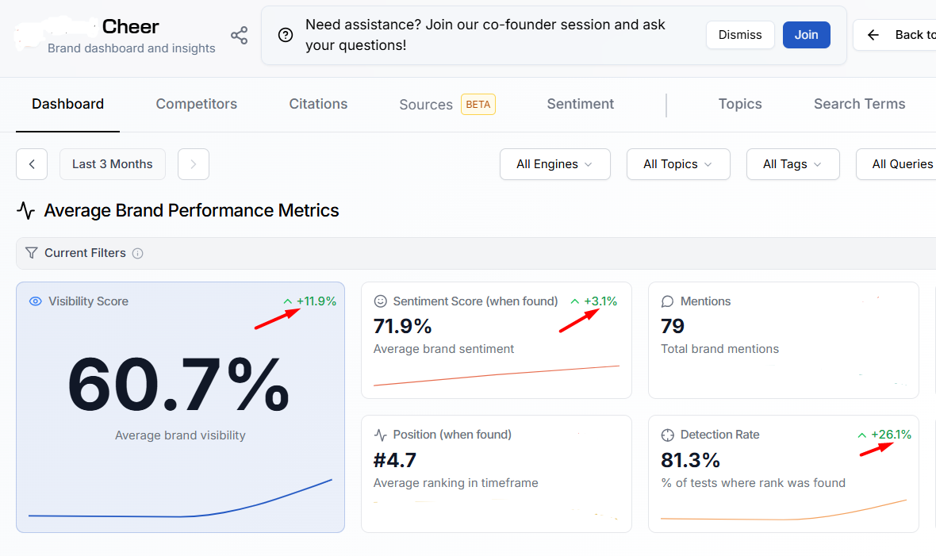
Task: Switch to the Competitors tab
Action: (x=196, y=104)
